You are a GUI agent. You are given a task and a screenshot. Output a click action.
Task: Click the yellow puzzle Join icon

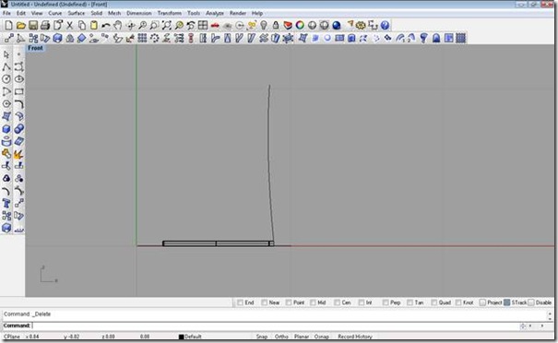(x=6, y=154)
